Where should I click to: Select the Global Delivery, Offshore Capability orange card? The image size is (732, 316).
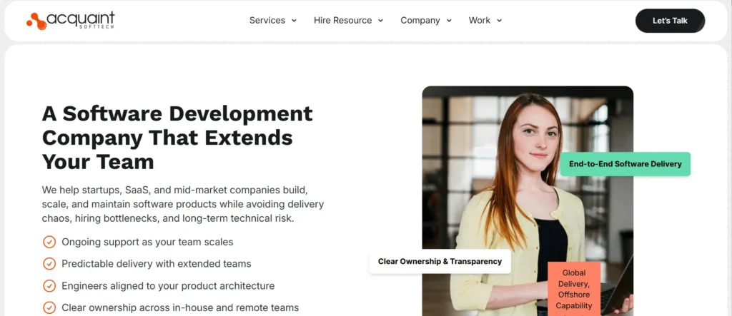coord(574,289)
